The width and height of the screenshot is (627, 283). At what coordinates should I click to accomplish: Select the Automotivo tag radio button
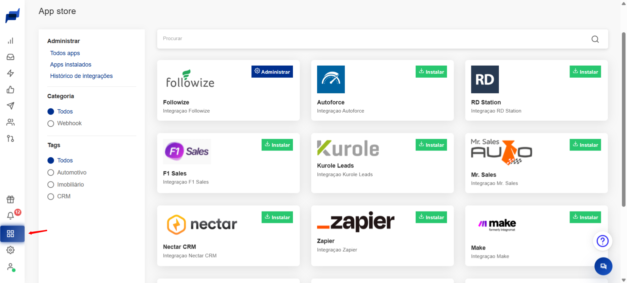(x=51, y=172)
